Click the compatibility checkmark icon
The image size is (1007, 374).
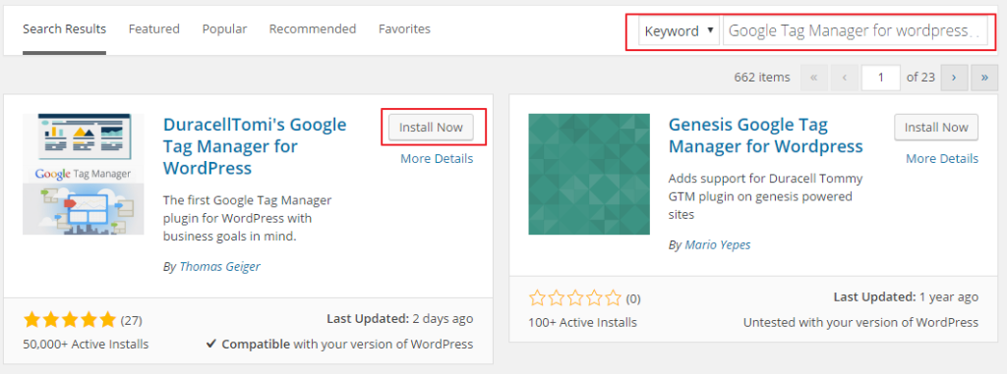point(211,345)
